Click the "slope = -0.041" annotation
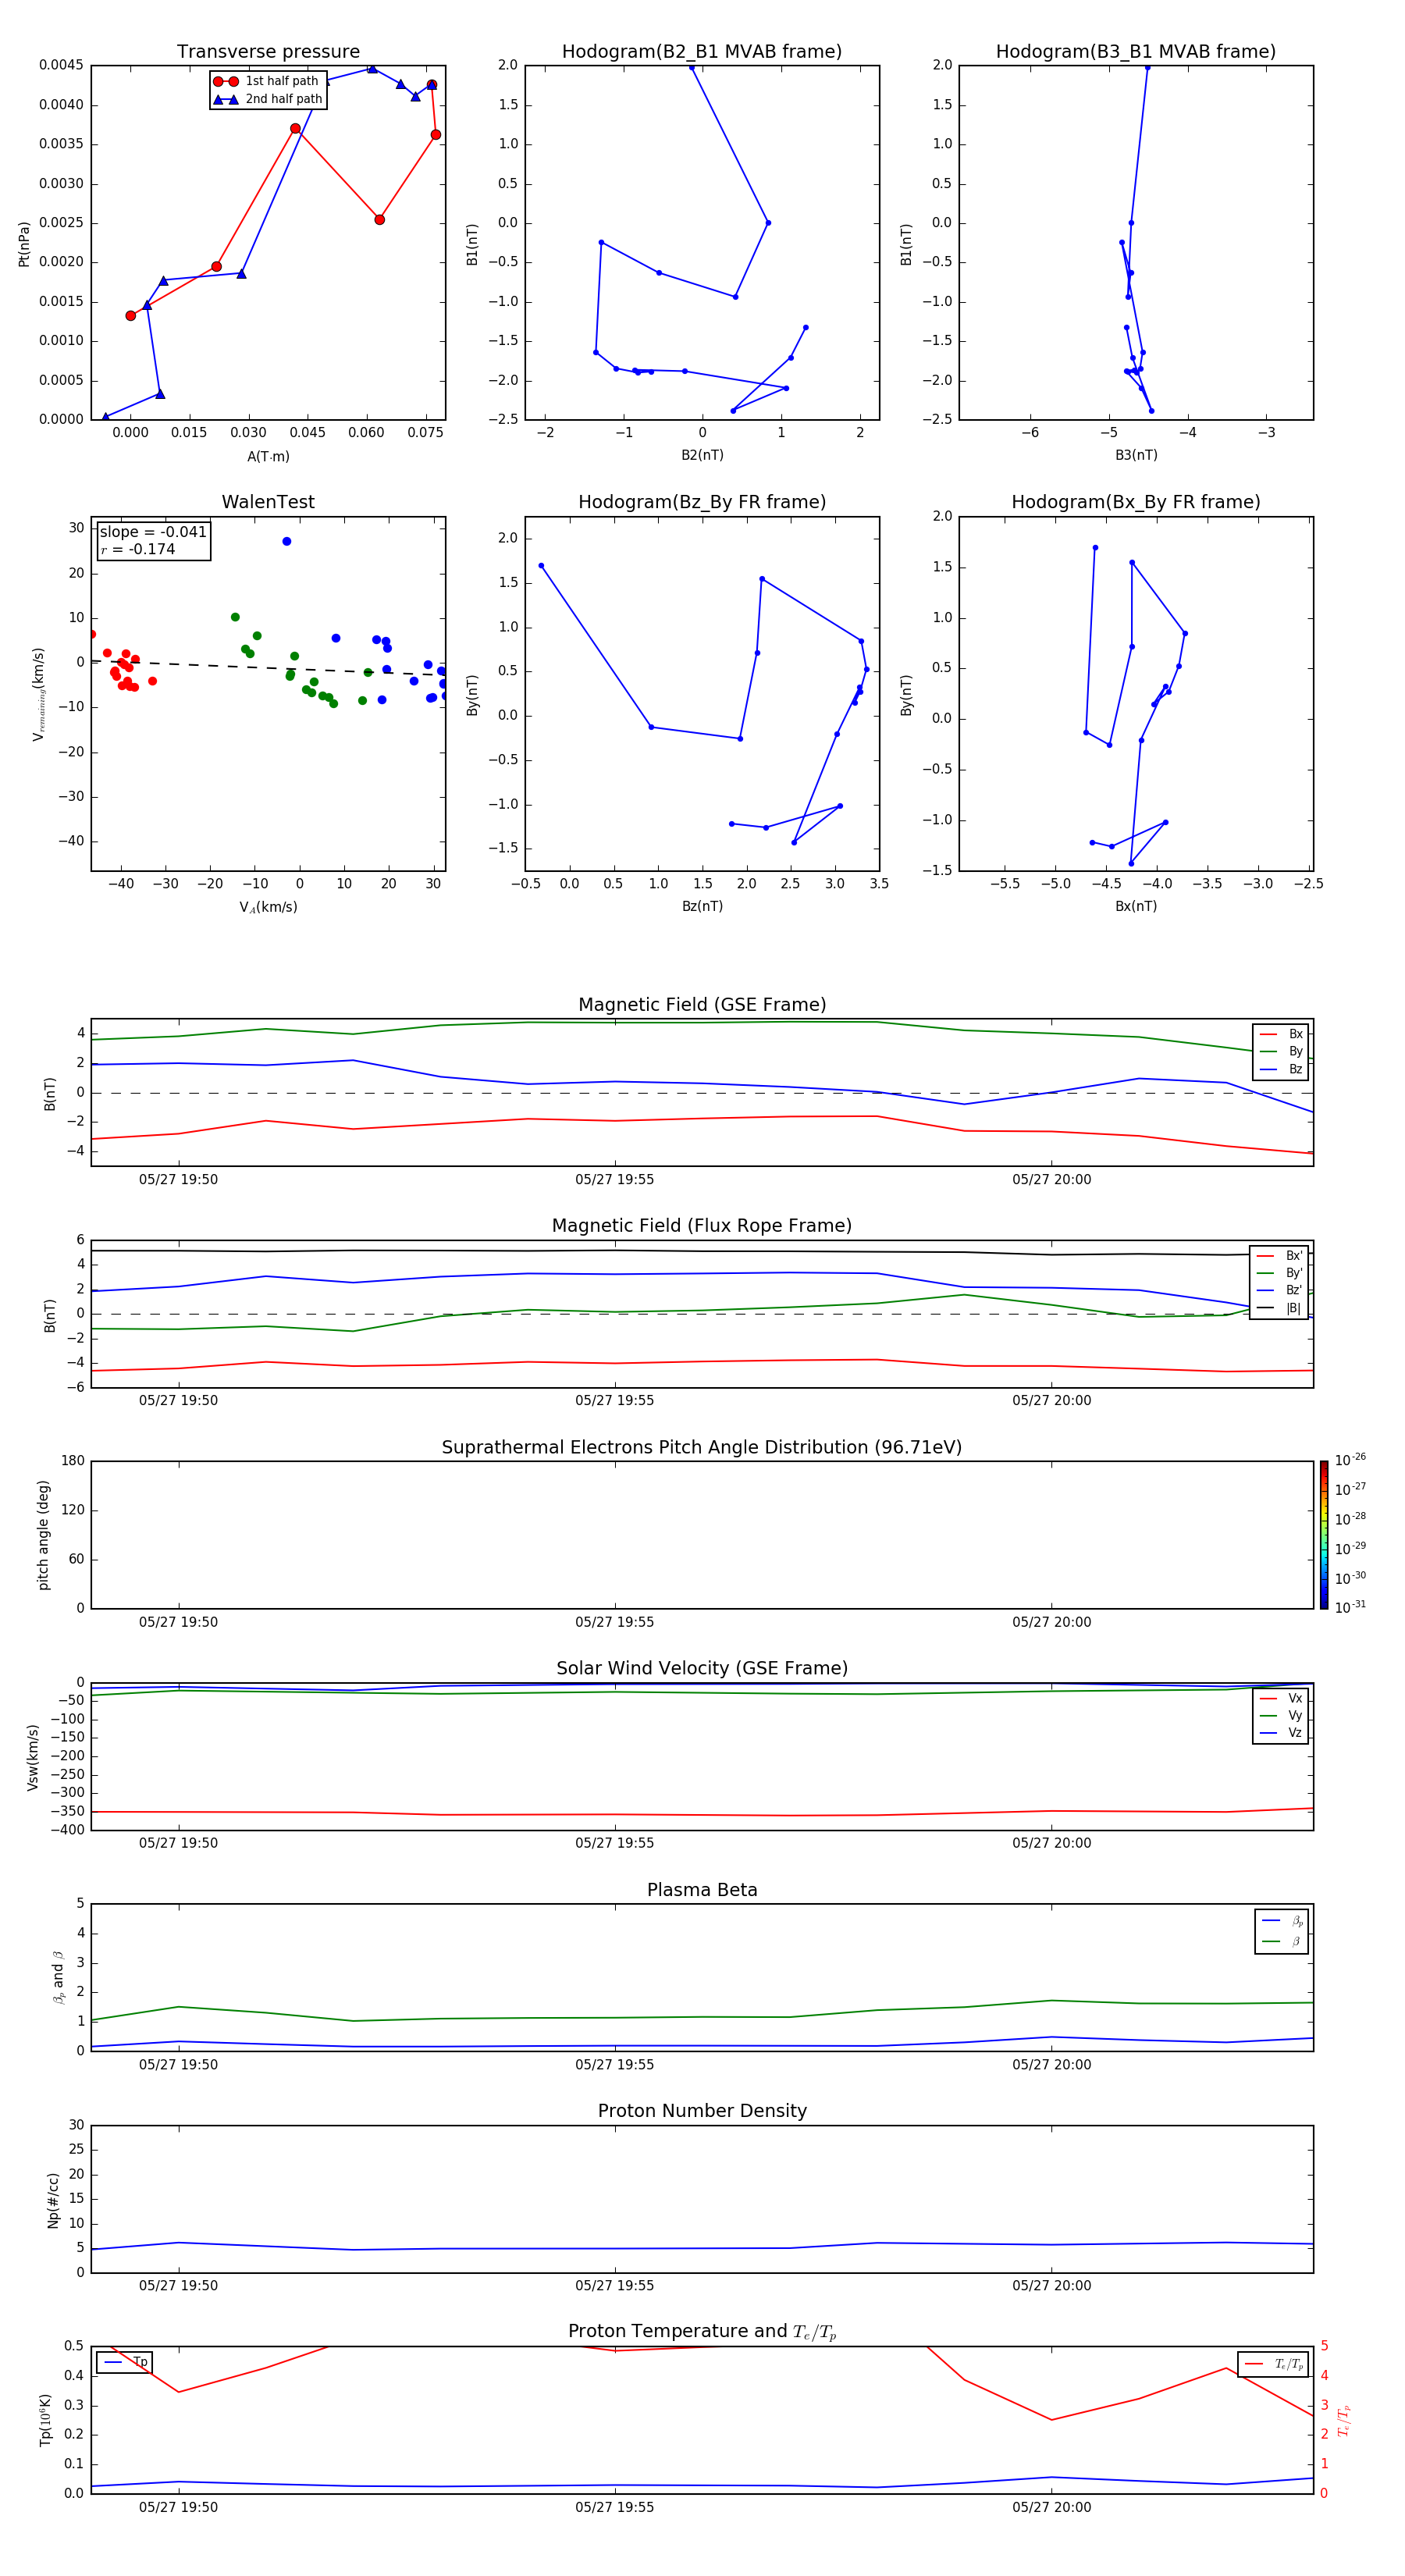The height and width of the screenshot is (2576, 1405). [153, 532]
